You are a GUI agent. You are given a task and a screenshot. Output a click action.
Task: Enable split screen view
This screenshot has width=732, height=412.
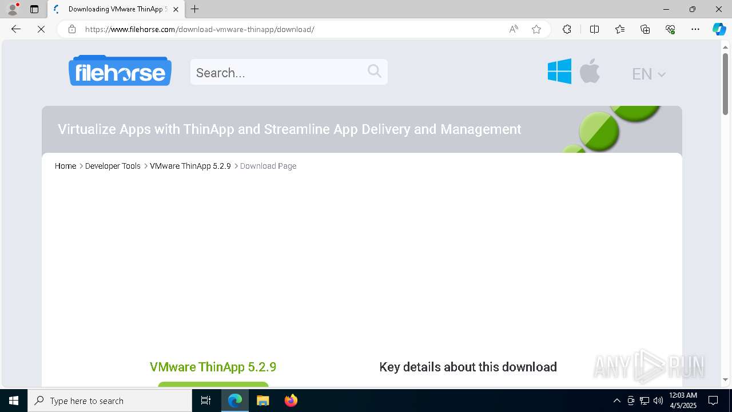pos(594,29)
